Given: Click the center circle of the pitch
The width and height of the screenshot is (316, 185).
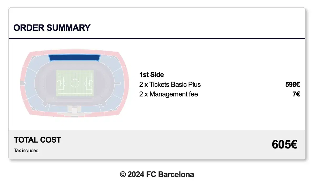Looking at the screenshot, I should tap(75, 83).
